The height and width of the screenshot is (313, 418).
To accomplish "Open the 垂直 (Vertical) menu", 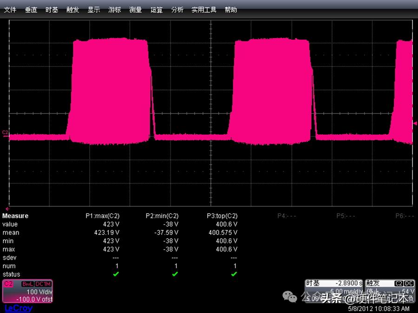I will 31,10.
